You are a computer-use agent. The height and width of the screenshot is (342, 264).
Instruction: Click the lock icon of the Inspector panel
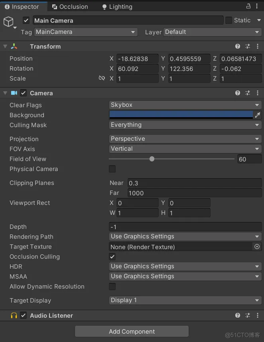click(248, 6)
